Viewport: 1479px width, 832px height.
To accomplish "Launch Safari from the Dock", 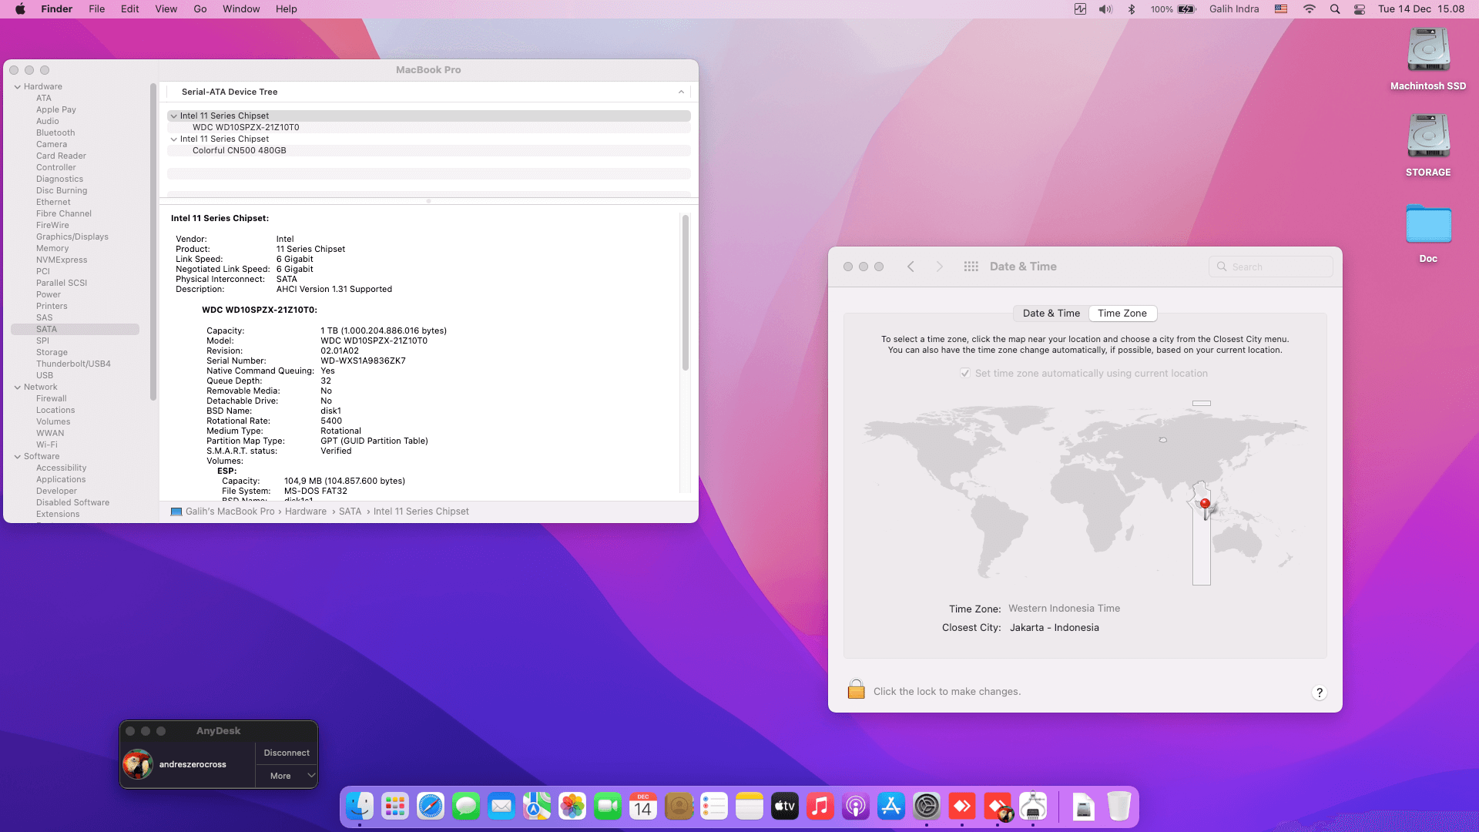I will 431,807.
